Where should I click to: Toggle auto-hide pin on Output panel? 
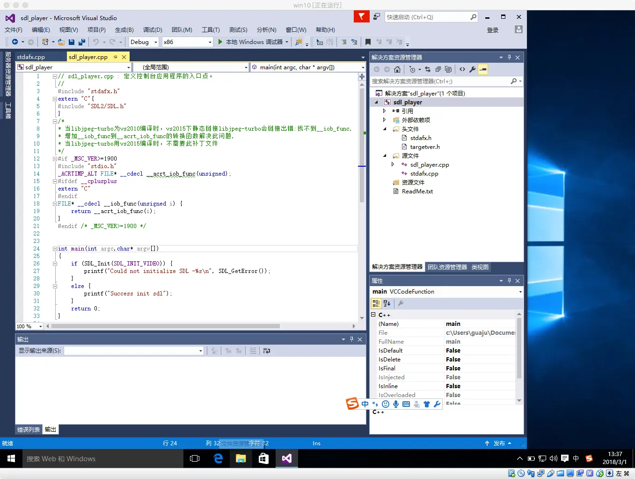(x=351, y=339)
